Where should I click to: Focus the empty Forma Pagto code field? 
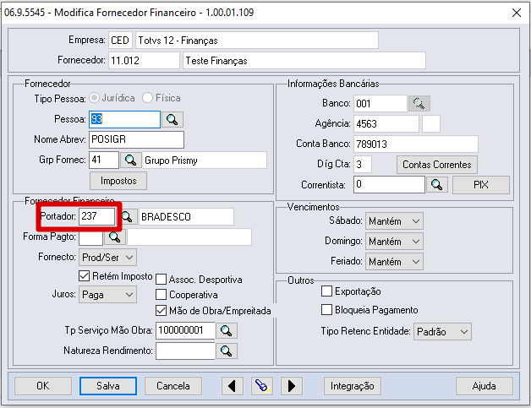tap(90, 237)
